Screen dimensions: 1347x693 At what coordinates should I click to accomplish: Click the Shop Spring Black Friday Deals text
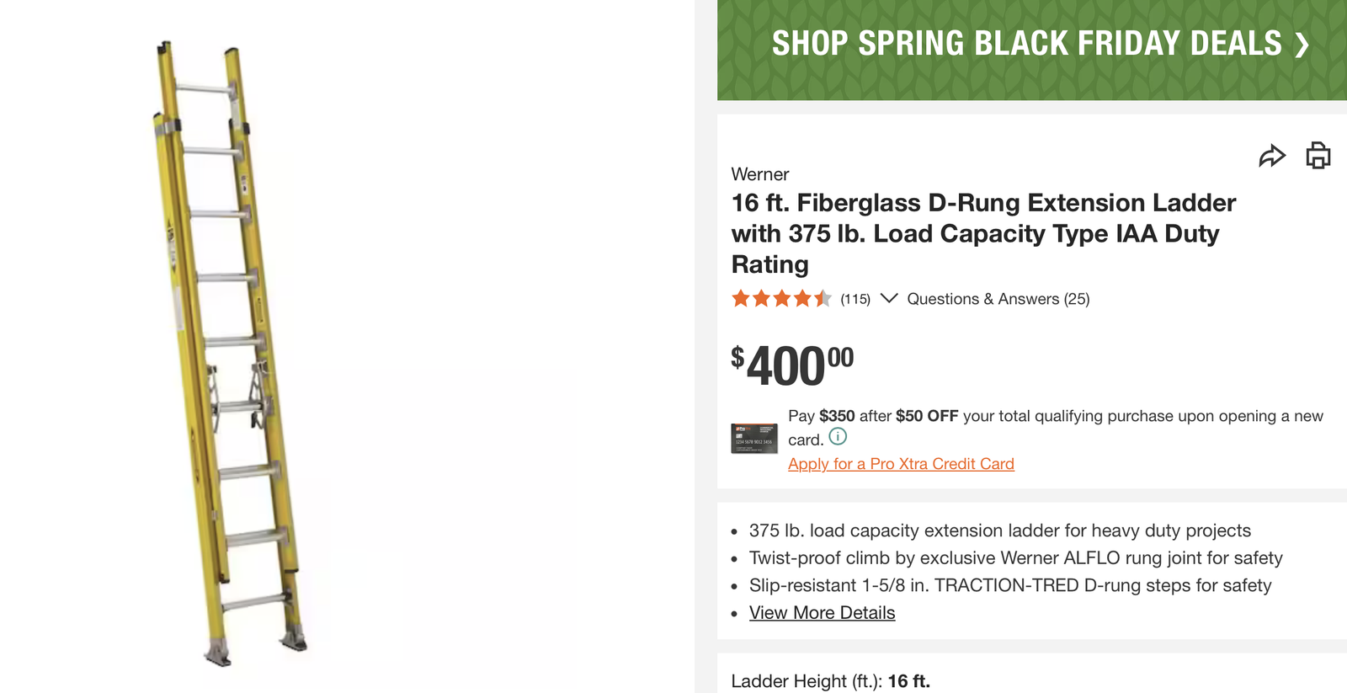1026,44
